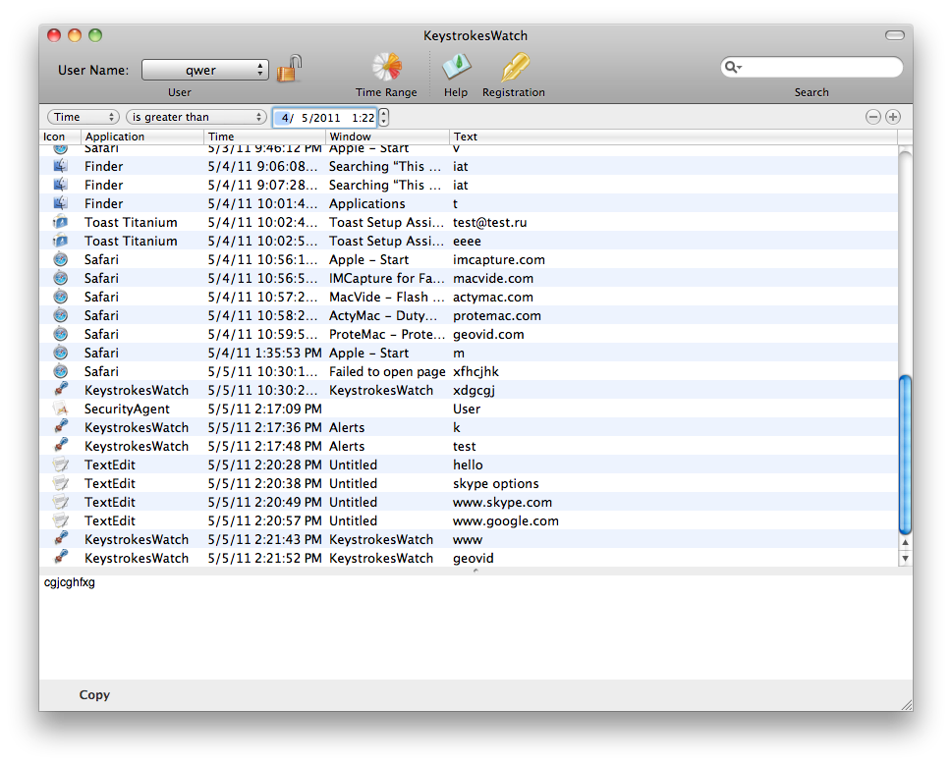
Task: Open Registration quill icon
Action: 514,68
